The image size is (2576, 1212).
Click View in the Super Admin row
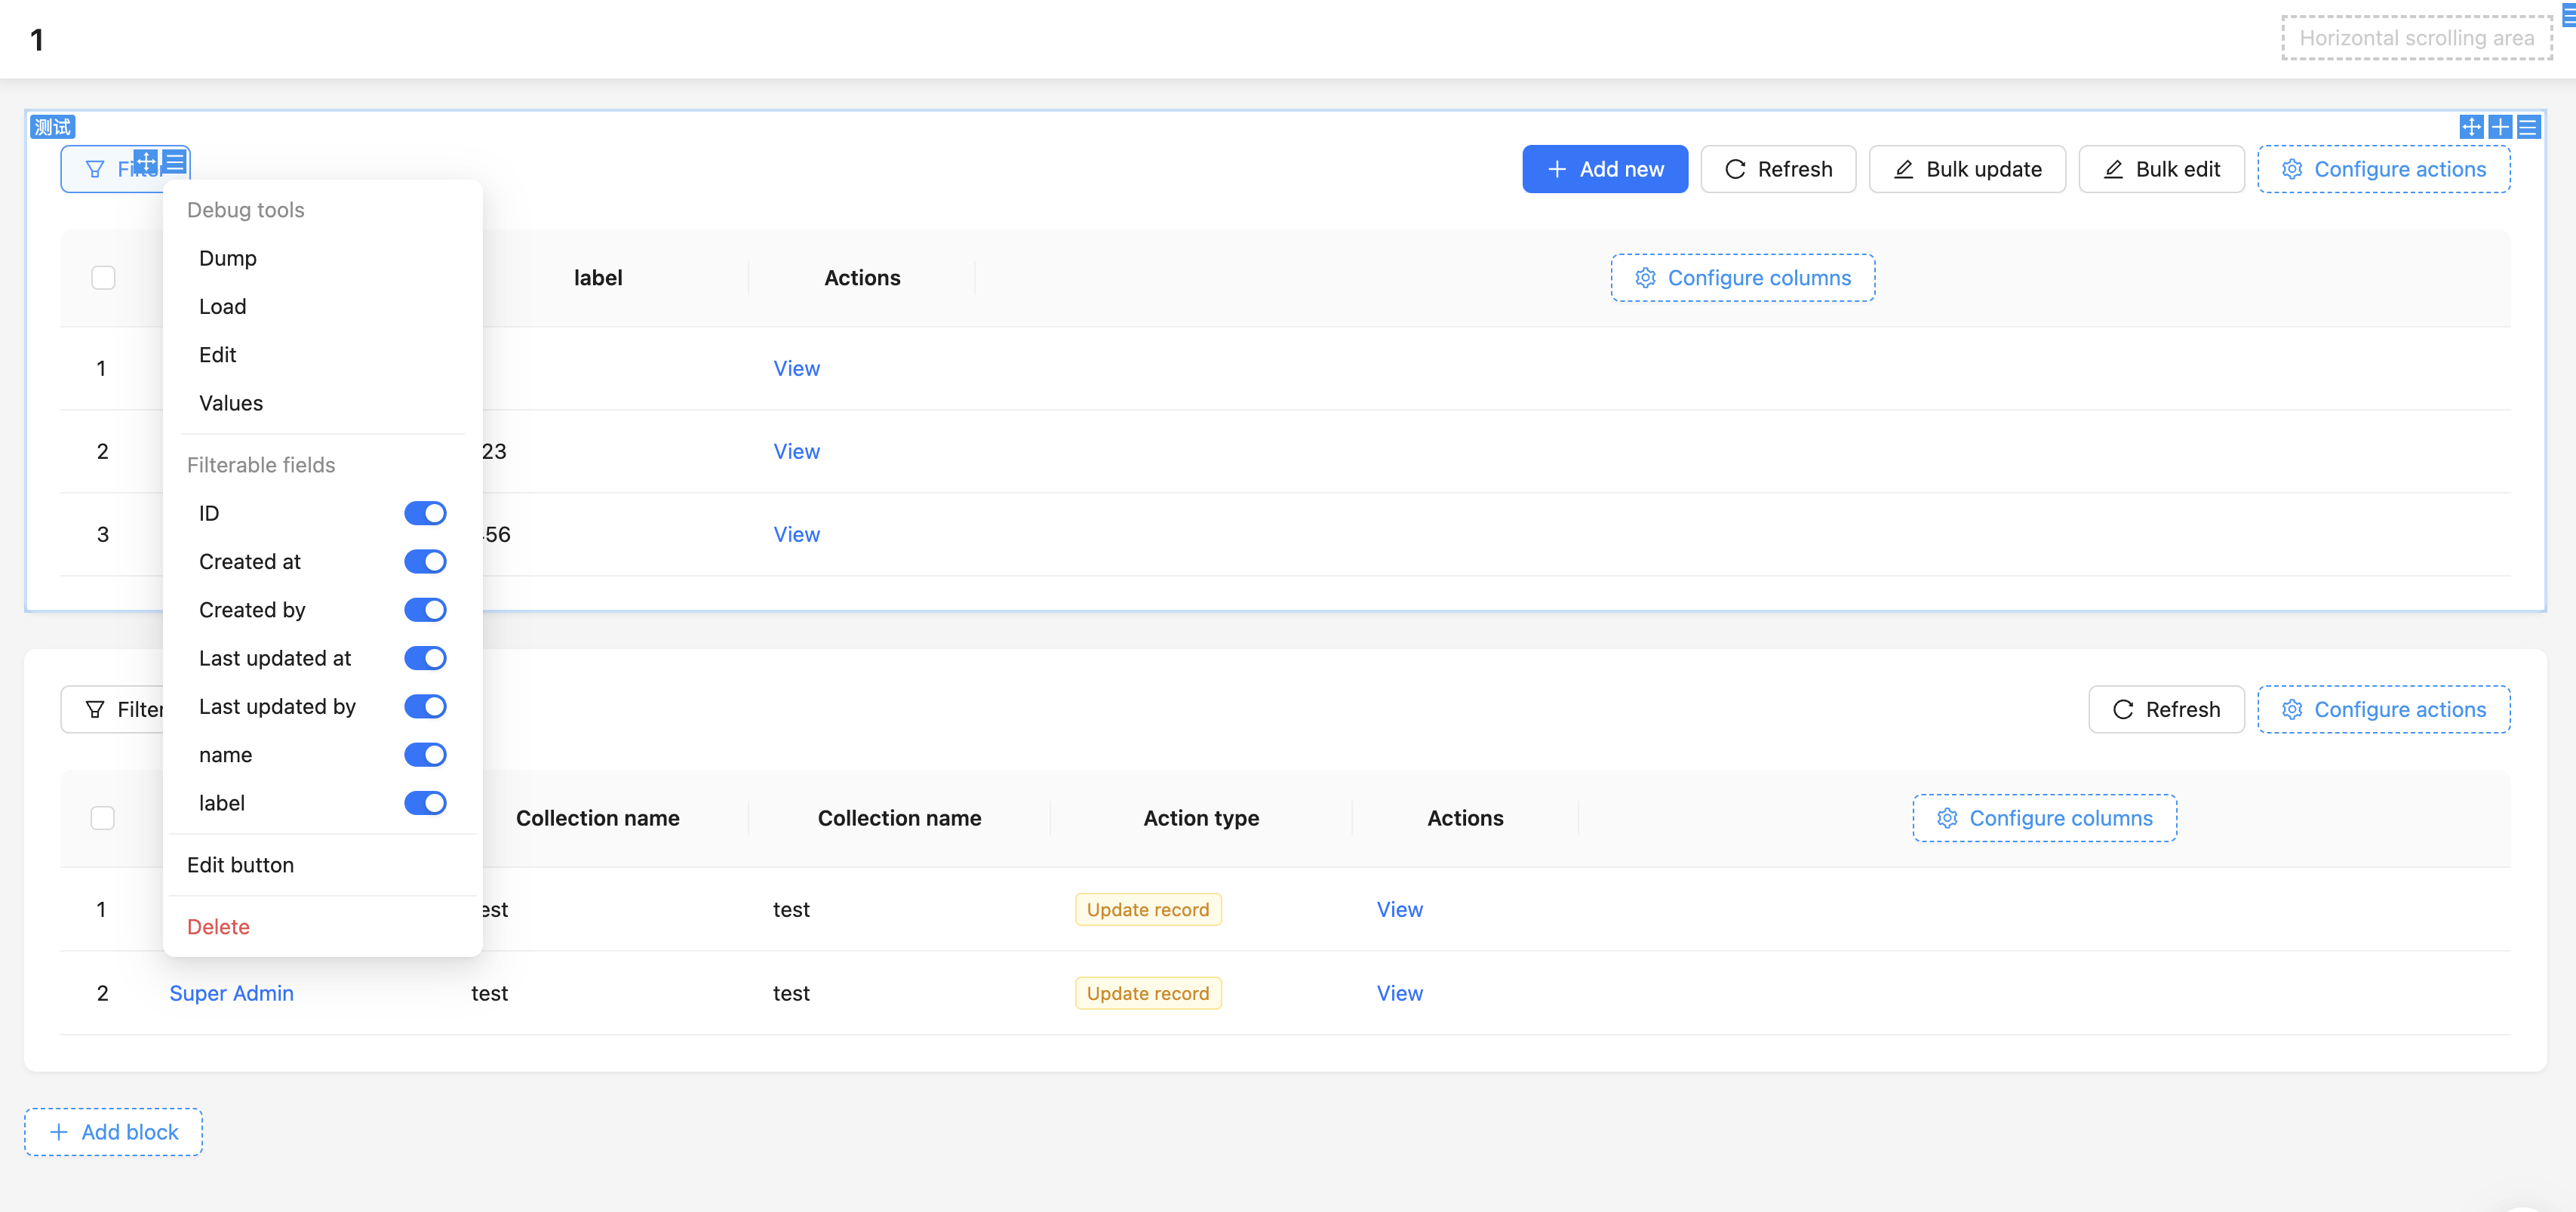click(x=1400, y=993)
